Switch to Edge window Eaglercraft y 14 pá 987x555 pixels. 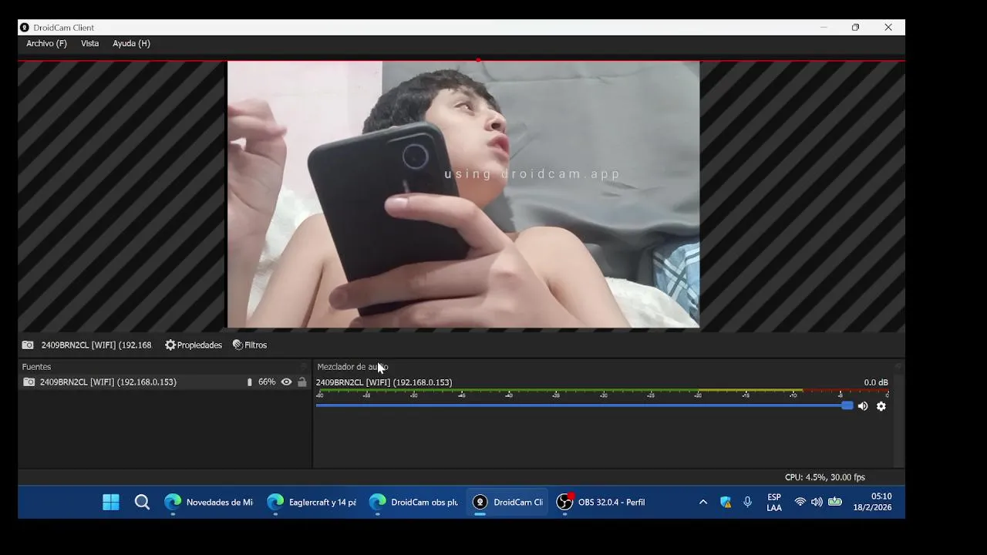click(311, 503)
